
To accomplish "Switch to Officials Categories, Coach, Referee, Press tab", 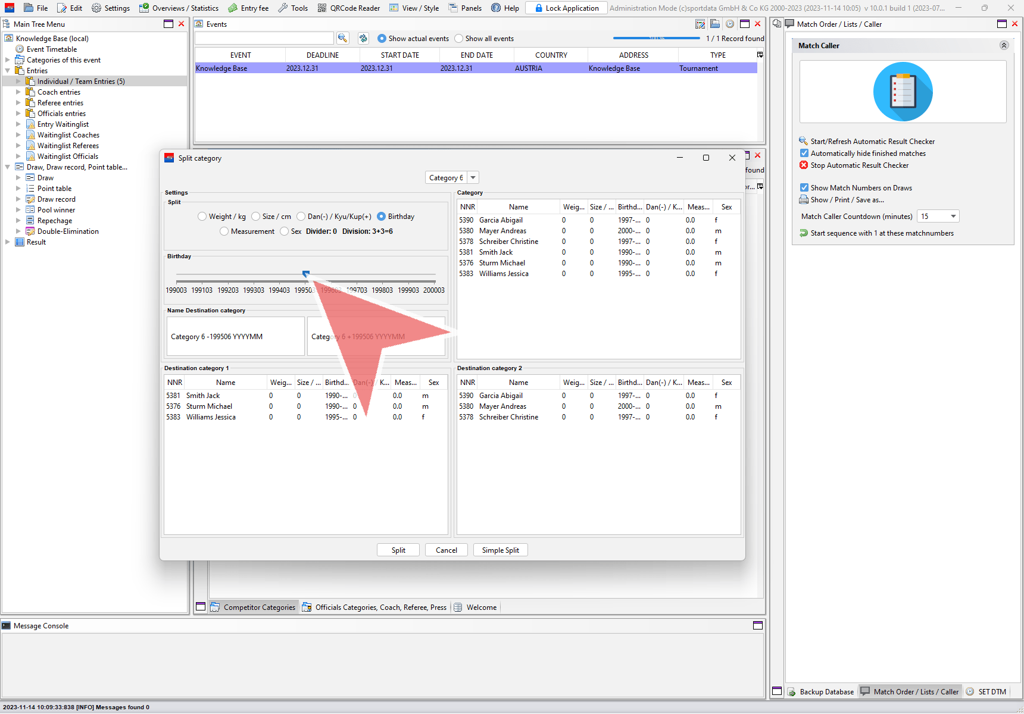I will (x=374, y=607).
